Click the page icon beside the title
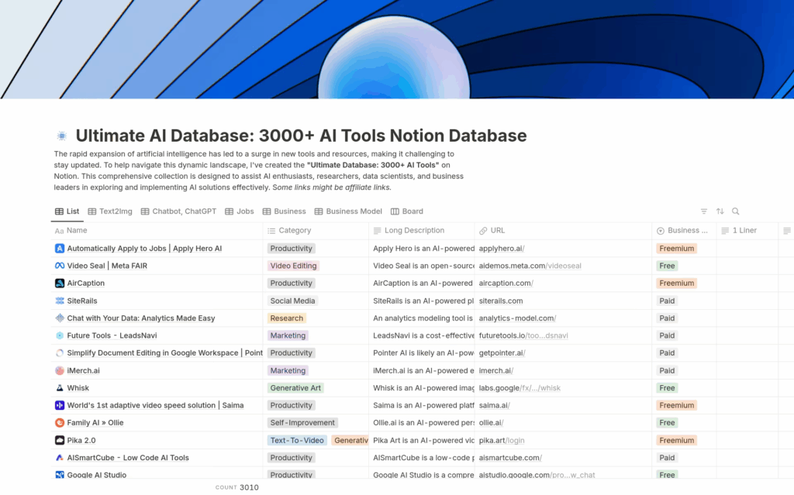Image resolution: width=794 pixels, height=495 pixels. click(x=62, y=136)
